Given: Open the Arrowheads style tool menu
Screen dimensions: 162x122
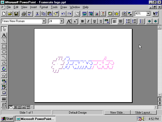Looking at the screenshot, I should pos(4,104).
